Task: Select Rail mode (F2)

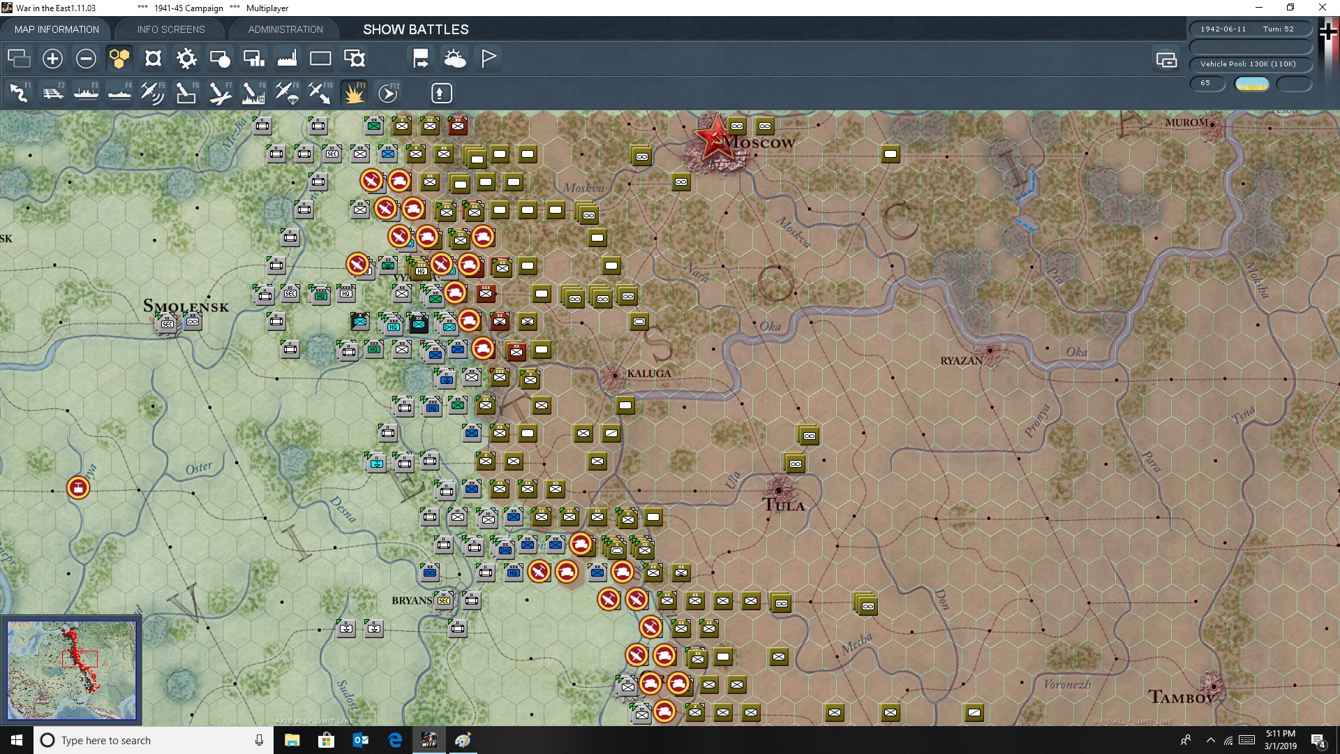Action: (x=52, y=93)
